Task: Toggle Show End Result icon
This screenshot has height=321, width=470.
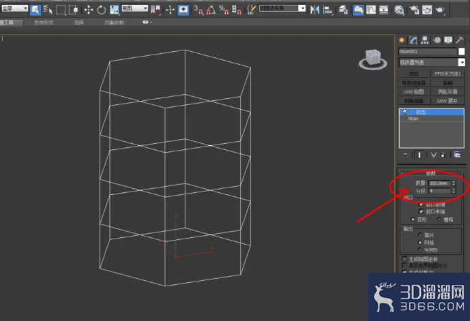Action: [420, 155]
